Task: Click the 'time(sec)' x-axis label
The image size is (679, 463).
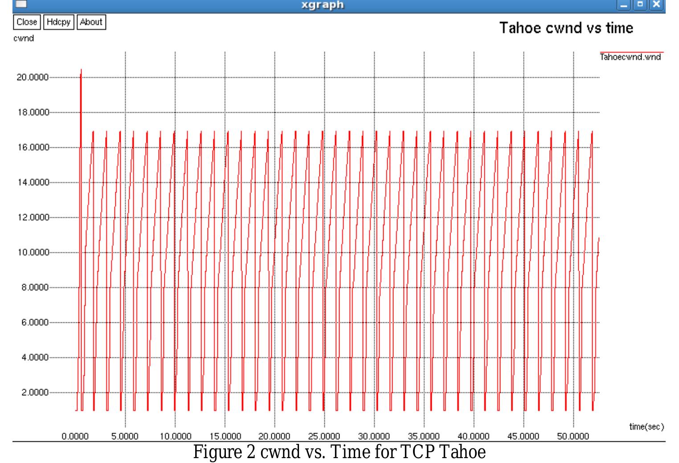Action: coord(646,426)
